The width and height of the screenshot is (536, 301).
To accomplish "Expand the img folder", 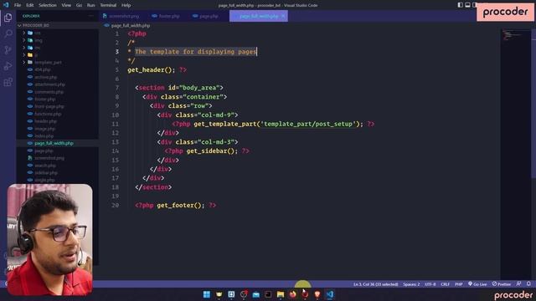I will point(57,40).
